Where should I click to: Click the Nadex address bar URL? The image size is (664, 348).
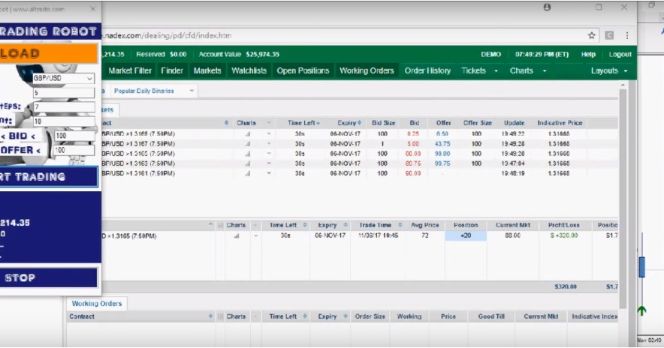(168, 35)
